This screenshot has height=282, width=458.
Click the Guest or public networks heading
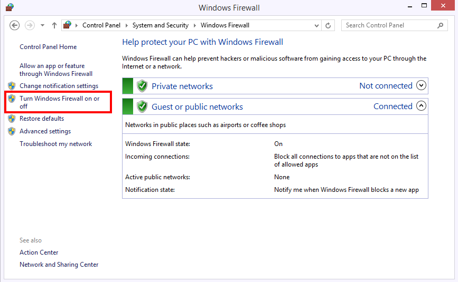[197, 107]
